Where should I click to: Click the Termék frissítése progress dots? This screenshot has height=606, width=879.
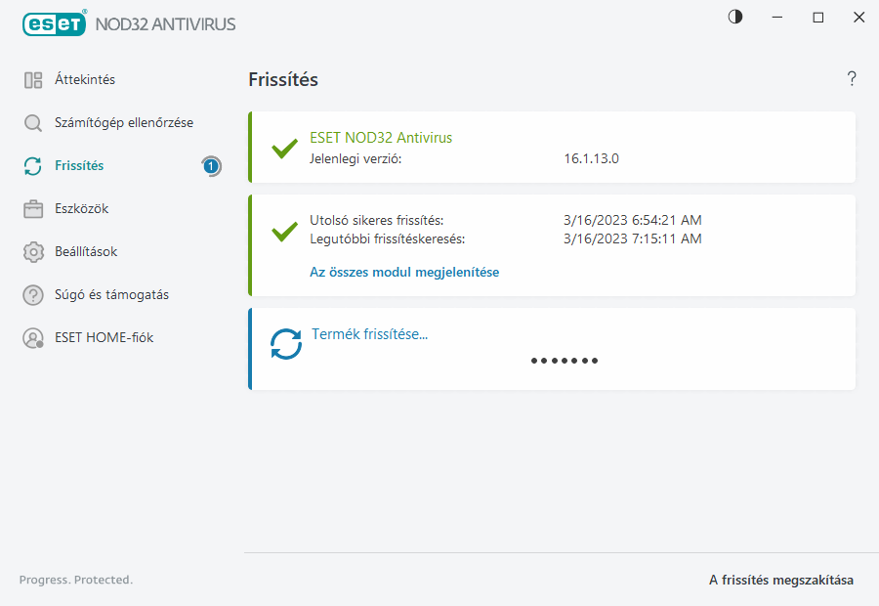(565, 361)
